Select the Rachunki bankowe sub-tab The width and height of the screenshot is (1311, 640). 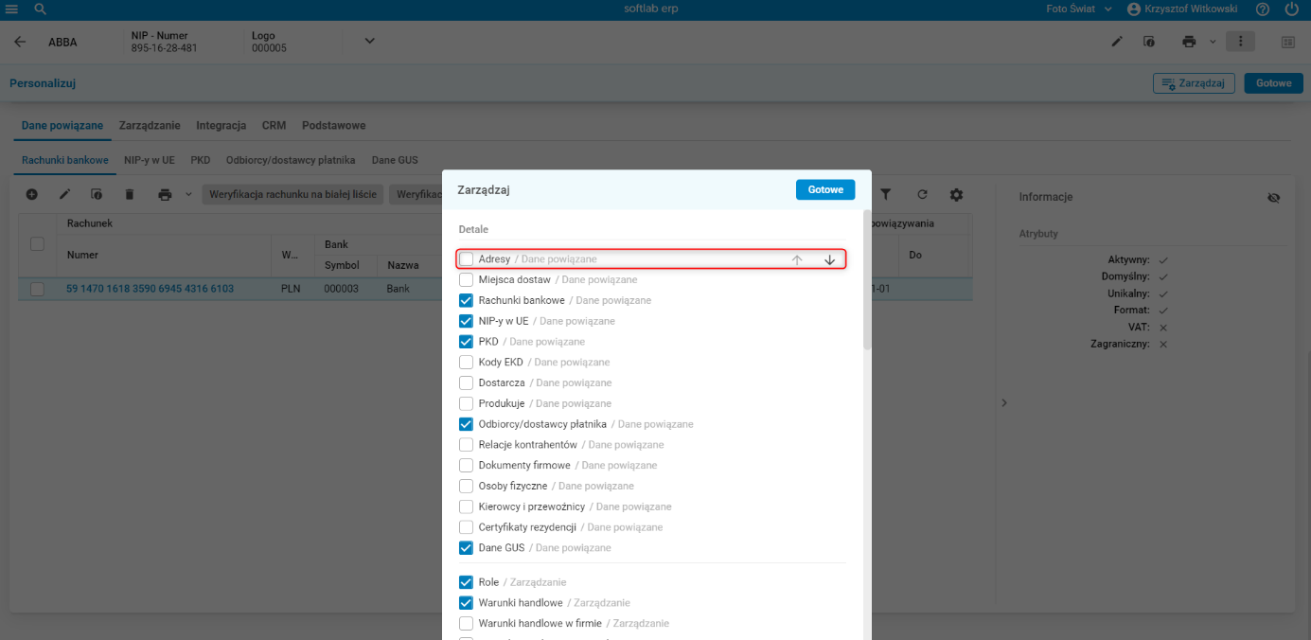coord(65,160)
